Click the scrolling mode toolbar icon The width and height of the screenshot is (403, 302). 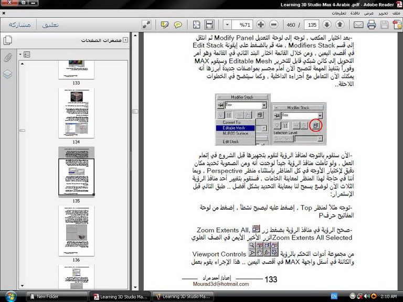tap(209, 25)
